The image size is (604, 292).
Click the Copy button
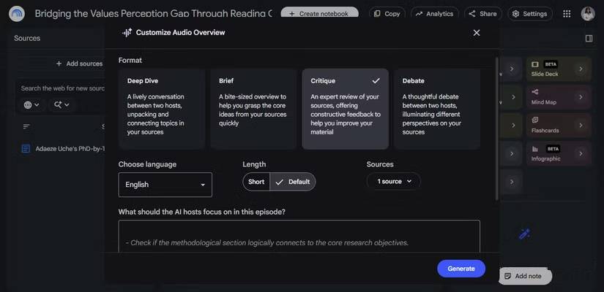387,14
